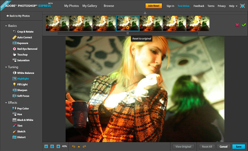Click the View Original button
Screen dimensions: 248x151
click(x=183, y=146)
